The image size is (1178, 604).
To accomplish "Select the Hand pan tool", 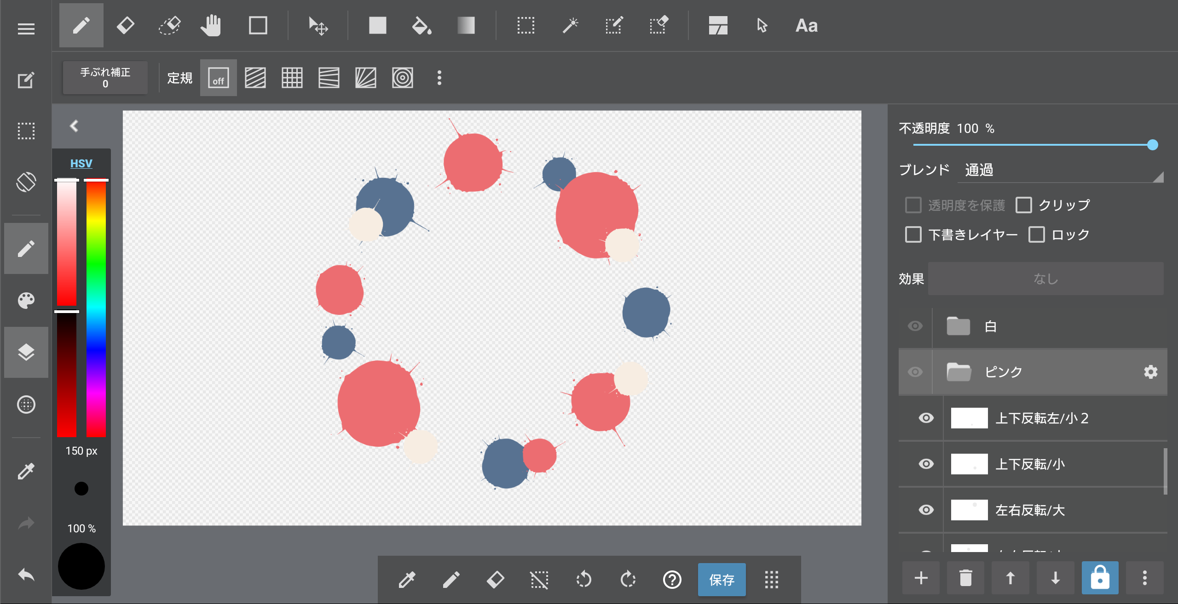I will tap(211, 25).
